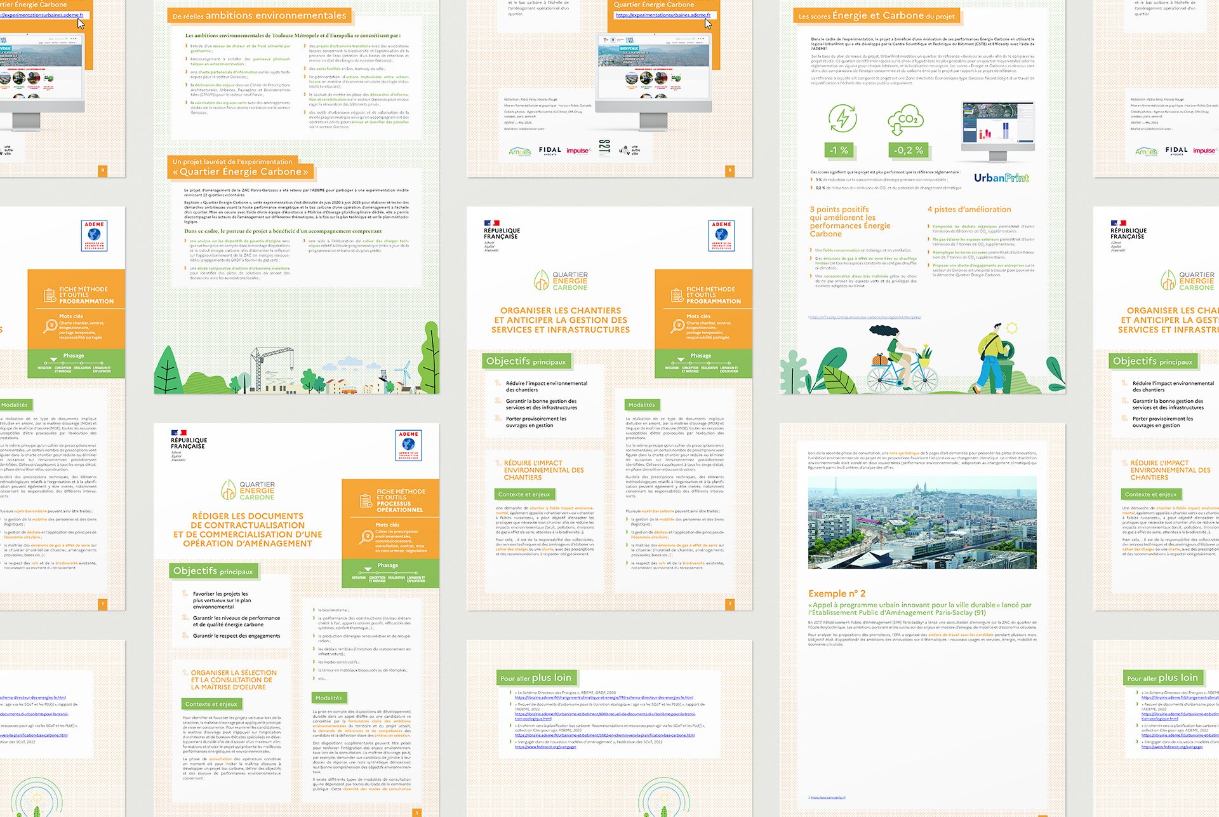
Task: Click the sun icon above the recycling man
Action: 1011,328
